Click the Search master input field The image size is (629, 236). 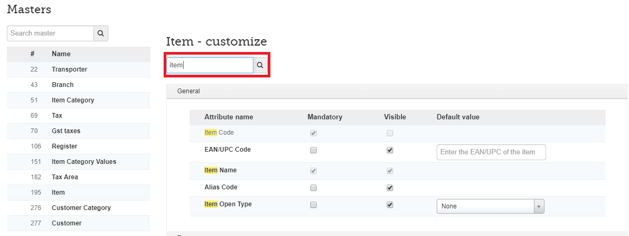click(x=50, y=33)
